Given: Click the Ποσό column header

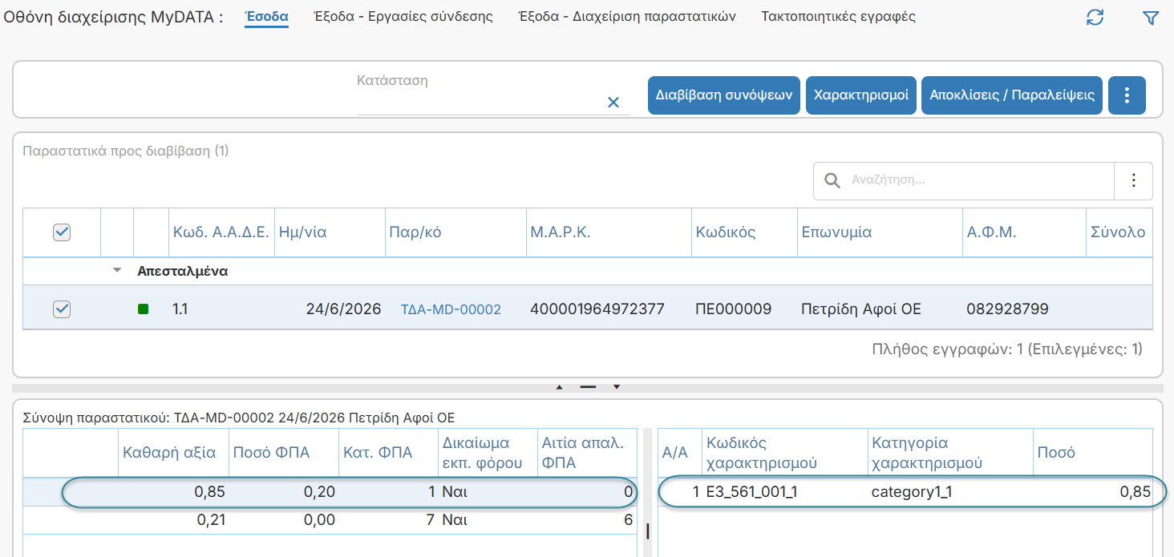Looking at the screenshot, I should [1092, 453].
